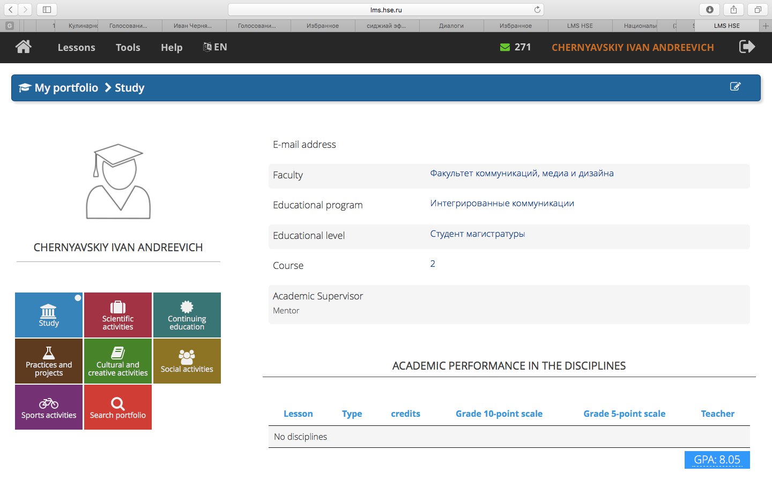This screenshot has height=480, width=772.
Task: Sort the table by Teacher column
Action: [x=717, y=414]
